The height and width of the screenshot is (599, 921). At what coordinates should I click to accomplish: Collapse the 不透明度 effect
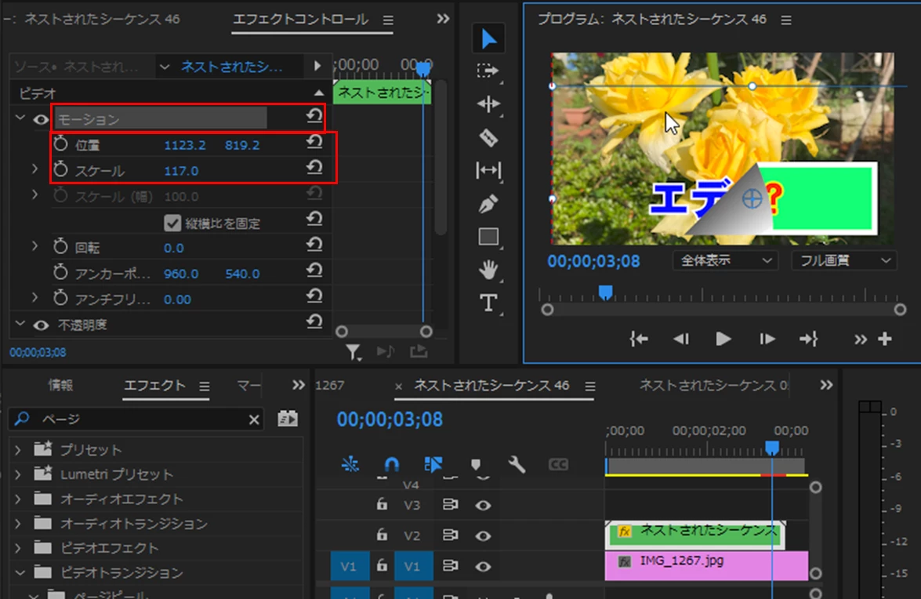pyautogui.click(x=20, y=324)
